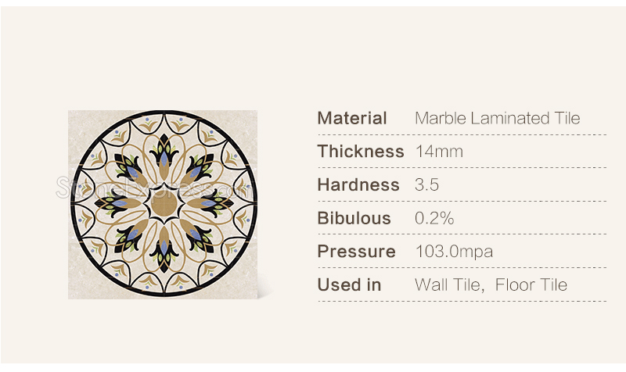Select the 103.0mpa pressure value
The image size is (626, 372).
click(455, 252)
